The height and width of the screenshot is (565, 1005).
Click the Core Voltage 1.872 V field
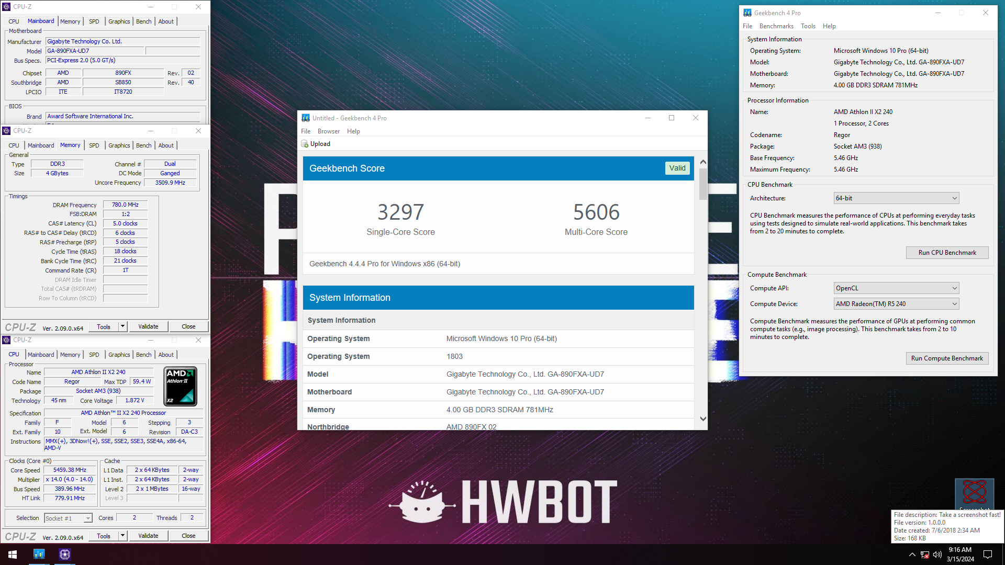click(135, 401)
